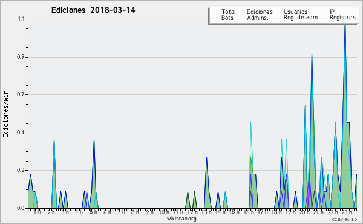Click the '2 h' x-axis label
Screen dimensions: 363x224
point(51,212)
